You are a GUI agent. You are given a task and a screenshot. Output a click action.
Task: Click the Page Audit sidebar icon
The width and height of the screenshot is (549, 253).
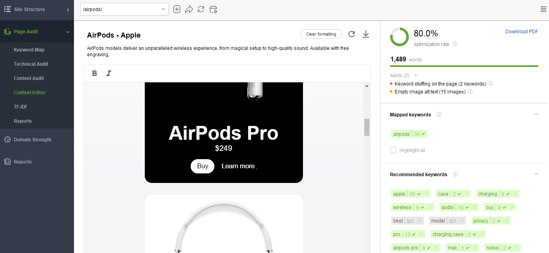click(x=8, y=31)
